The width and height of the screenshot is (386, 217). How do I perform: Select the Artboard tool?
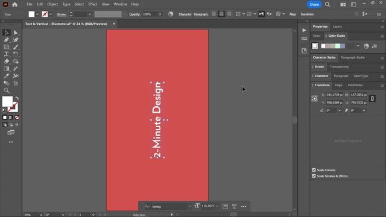[x=16, y=83]
